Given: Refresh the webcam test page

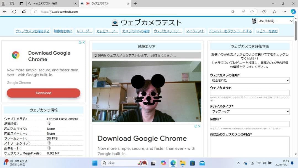Looking at the screenshot, I should pos(14,12).
